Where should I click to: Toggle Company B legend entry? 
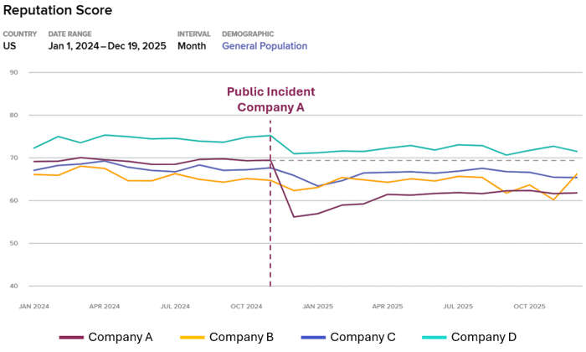click(241, 337)
